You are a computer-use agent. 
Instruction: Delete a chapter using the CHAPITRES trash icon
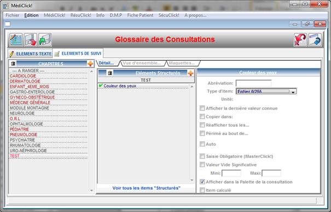click(x=13, y=63)
